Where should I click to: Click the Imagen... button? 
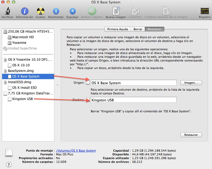click(x=191, y=83)
